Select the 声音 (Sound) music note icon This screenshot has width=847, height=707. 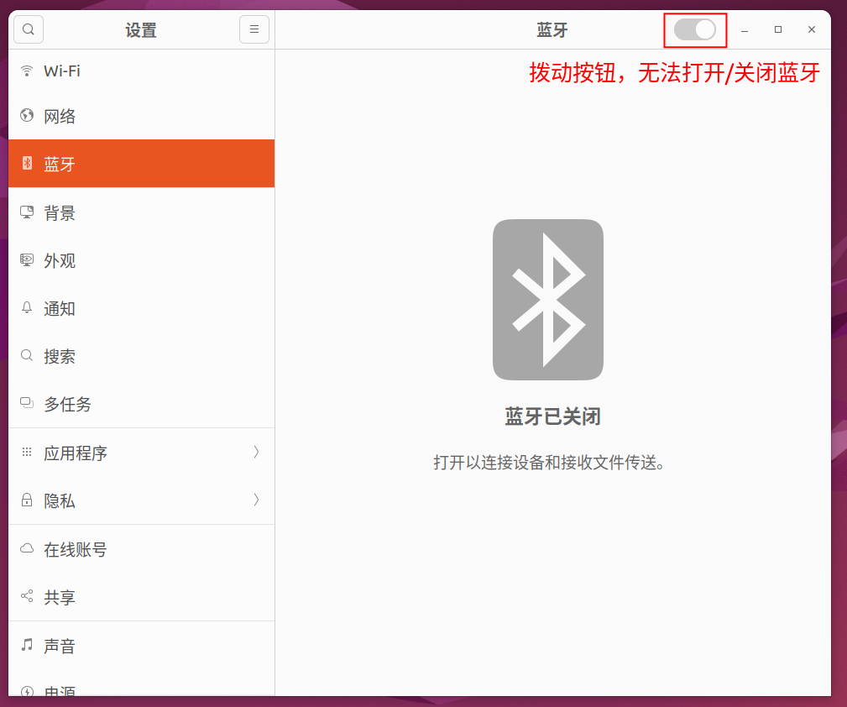coord(25,646)
